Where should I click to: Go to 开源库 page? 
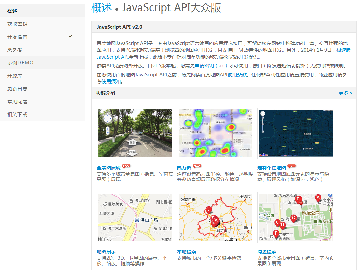[x=43, y=76]
